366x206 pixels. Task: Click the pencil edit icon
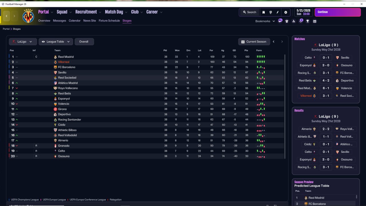coord(278,12)
